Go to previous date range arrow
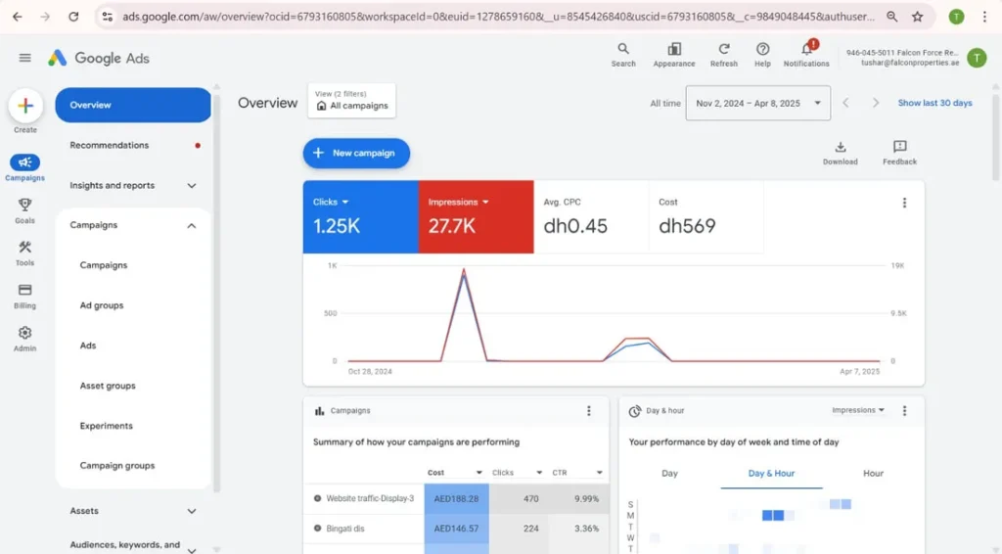The height and width of the screenshot is (554, 1002). pyautogui.click(x=845, y=103)
